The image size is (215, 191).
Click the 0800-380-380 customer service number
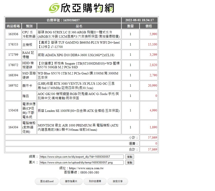coord(90,173)
